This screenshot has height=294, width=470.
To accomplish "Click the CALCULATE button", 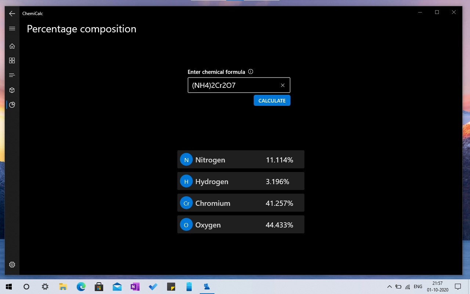I will coord(272,100).
